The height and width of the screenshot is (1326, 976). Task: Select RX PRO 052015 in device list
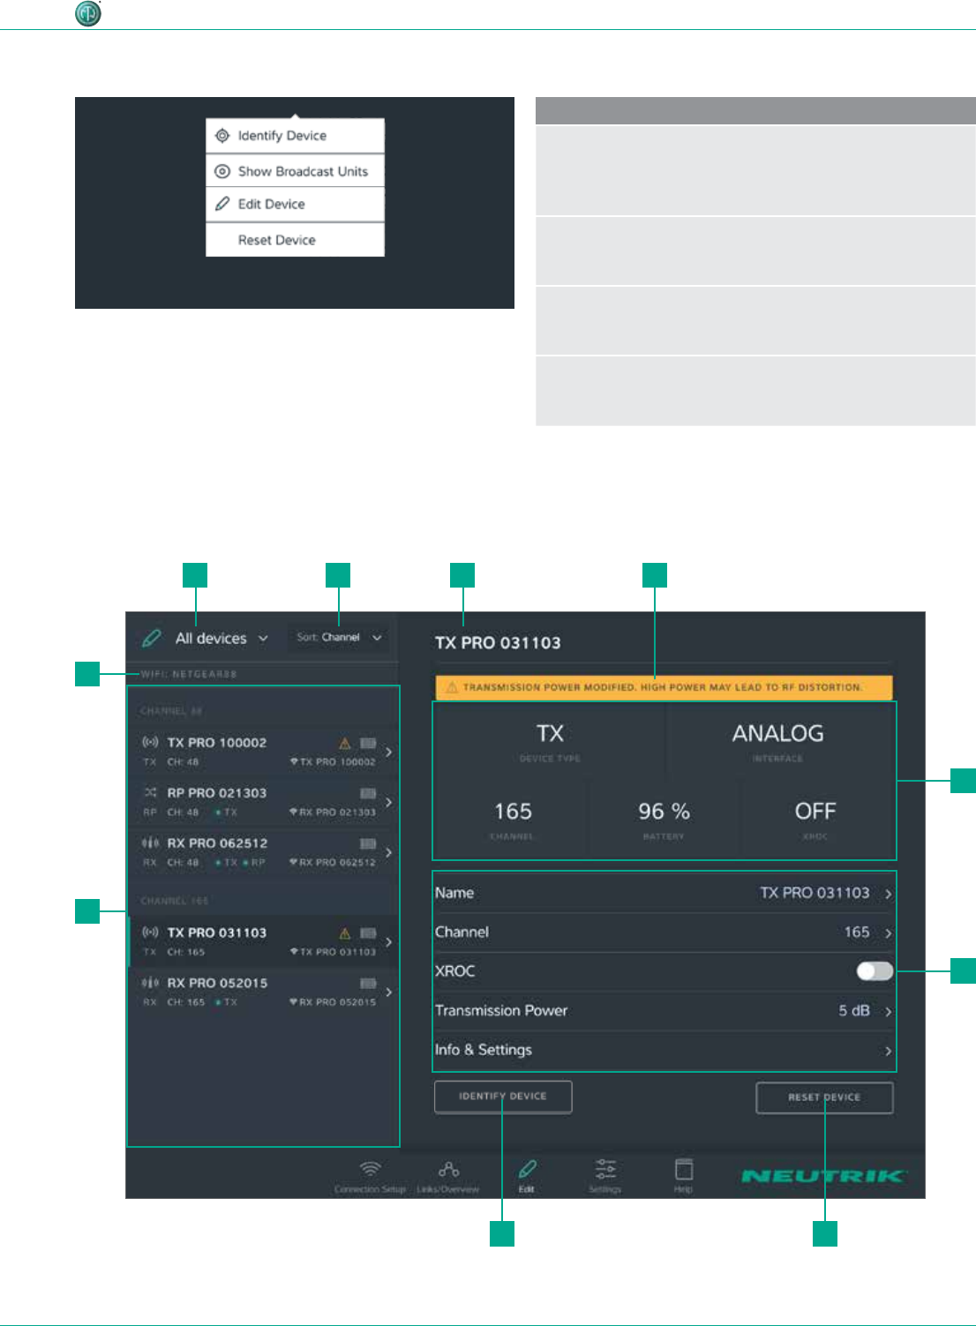263,992
